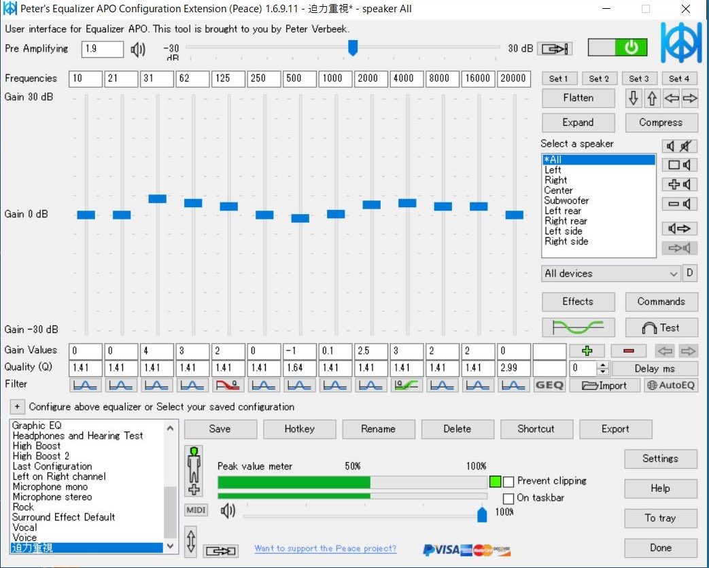Click the arrow button beside 30 dB

(555, 48)
